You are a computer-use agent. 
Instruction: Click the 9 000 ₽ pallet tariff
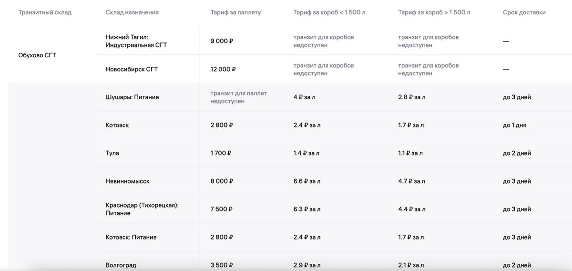pyautogui.click(x=222, y=41)
